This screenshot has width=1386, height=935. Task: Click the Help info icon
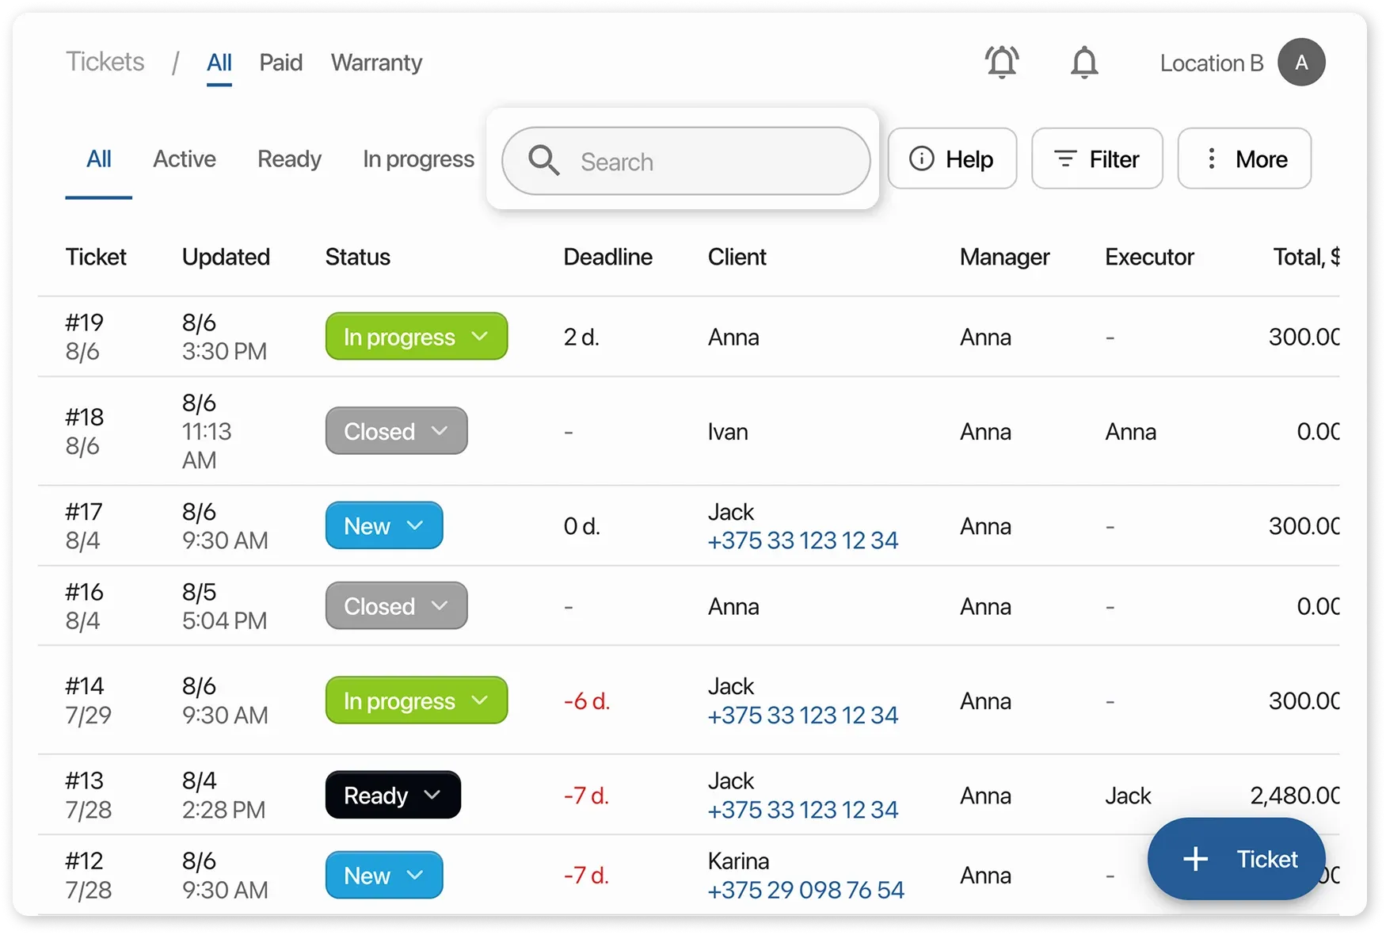click(922, 158)
